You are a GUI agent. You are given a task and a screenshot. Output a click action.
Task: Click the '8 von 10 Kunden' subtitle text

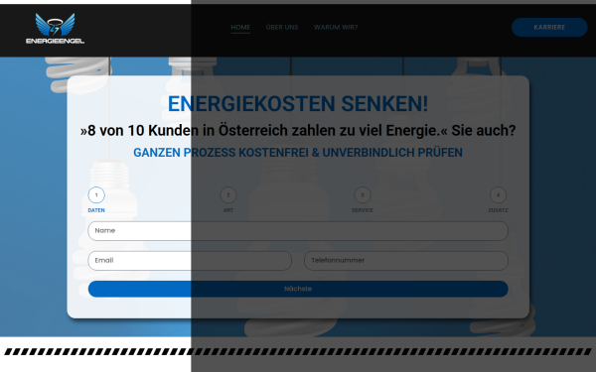tap(298, 131)
